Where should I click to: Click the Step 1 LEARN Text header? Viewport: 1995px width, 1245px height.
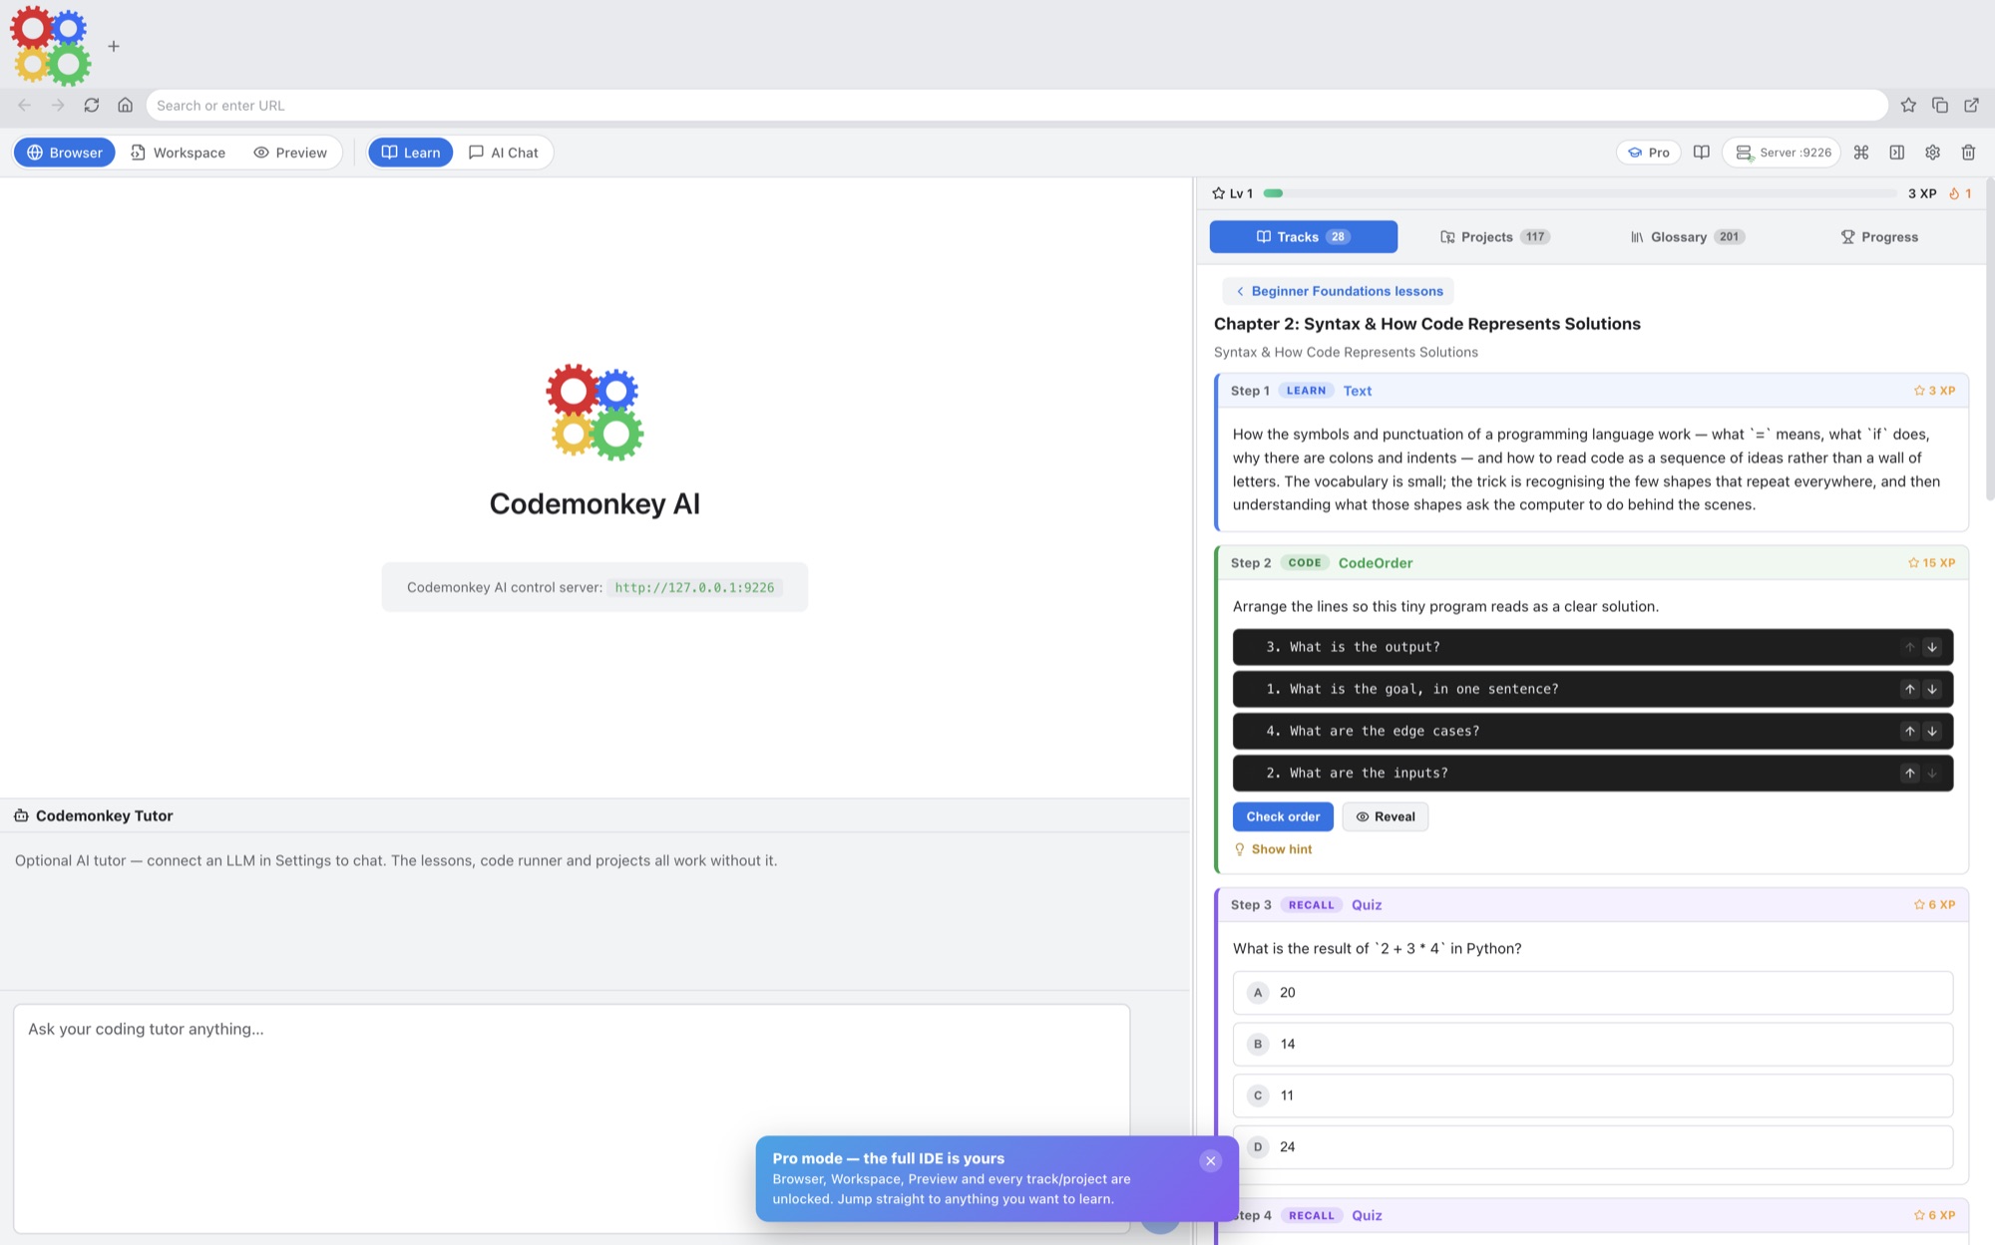tap(1592, 391)
